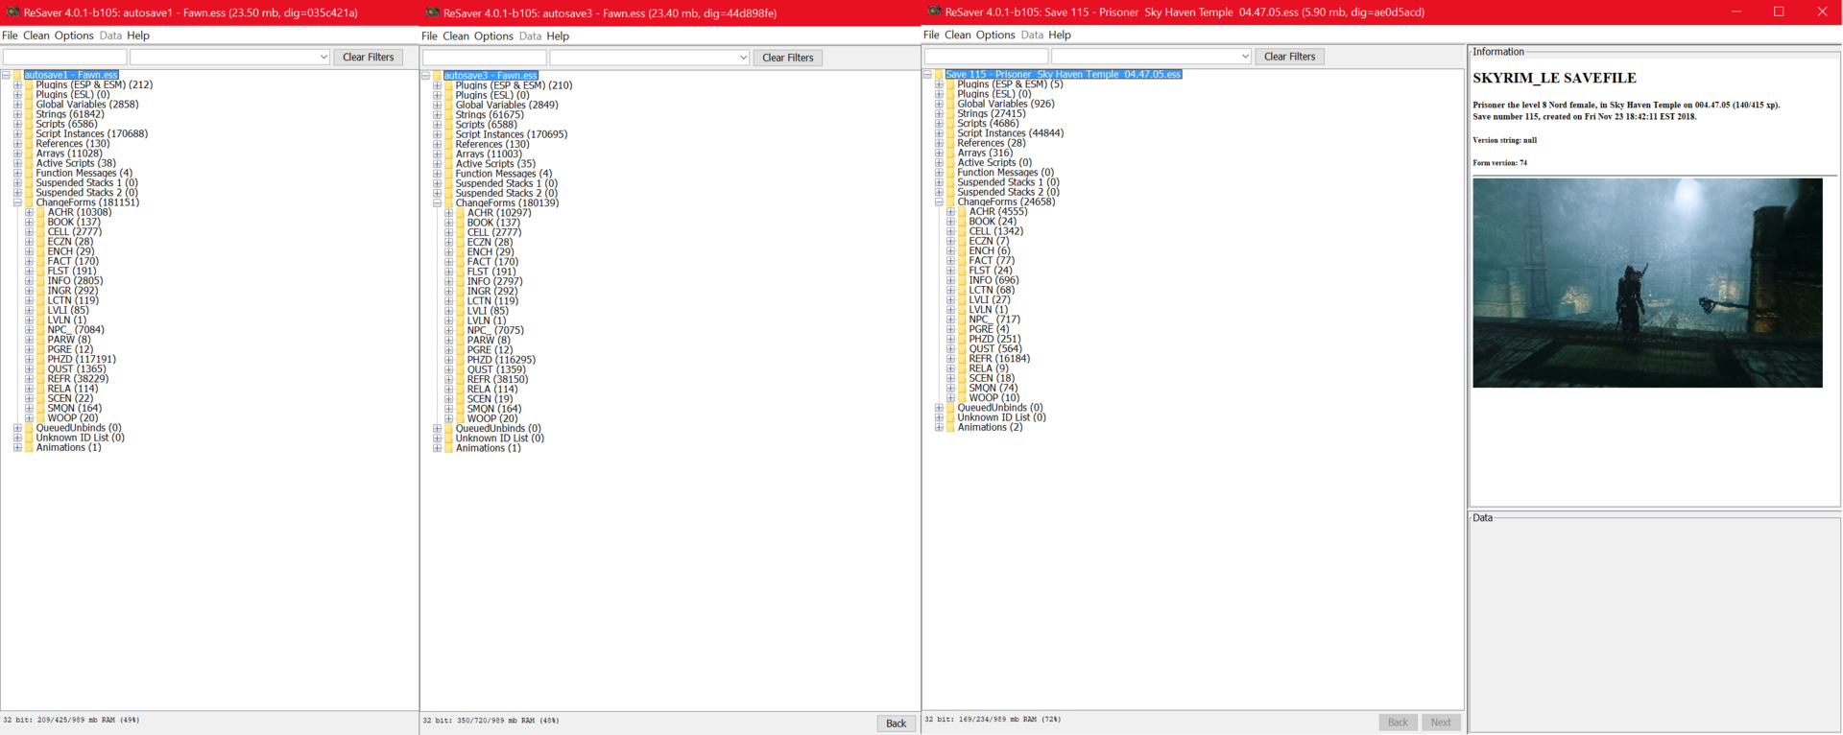Click filter text field in autosave3 window
This screenshot has width=1843, height=735.
[x=485, y=58]
